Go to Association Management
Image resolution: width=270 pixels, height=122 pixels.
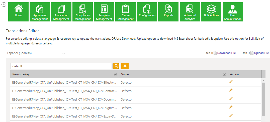tap(61, 12)
